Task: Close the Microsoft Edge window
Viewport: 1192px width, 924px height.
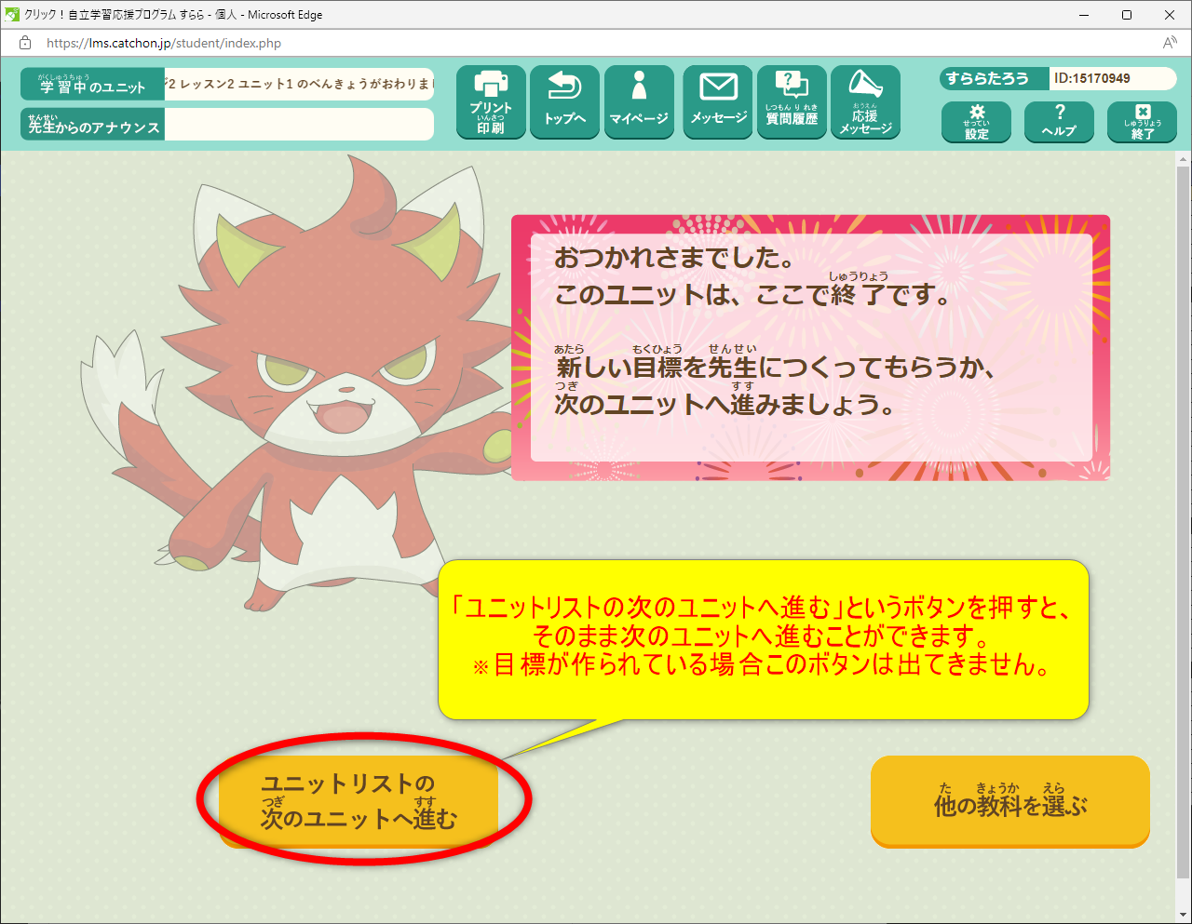Action: [x=1170, y=15]
